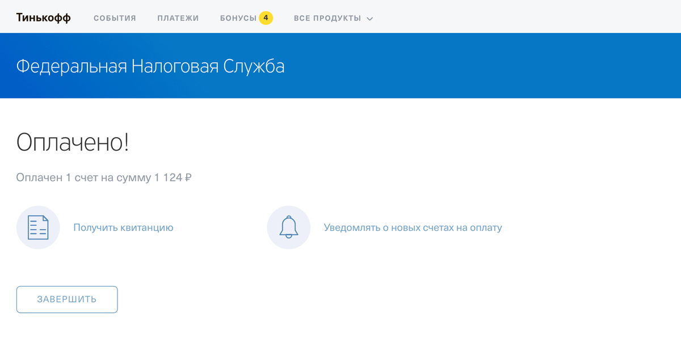681x340 pixels.
Task: Click the yellow bonus counter badge 4
Action: pyautogui.click(x=266, y=18)
